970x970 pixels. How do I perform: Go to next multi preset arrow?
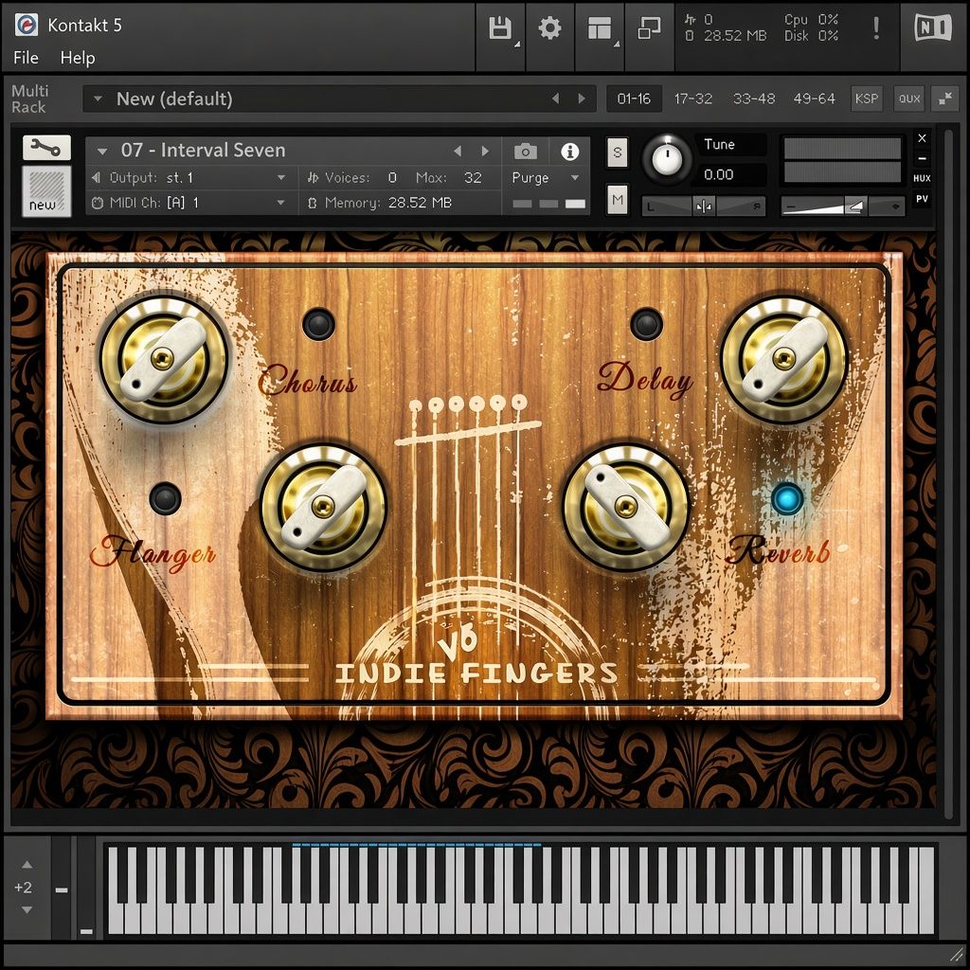(581, 99)
